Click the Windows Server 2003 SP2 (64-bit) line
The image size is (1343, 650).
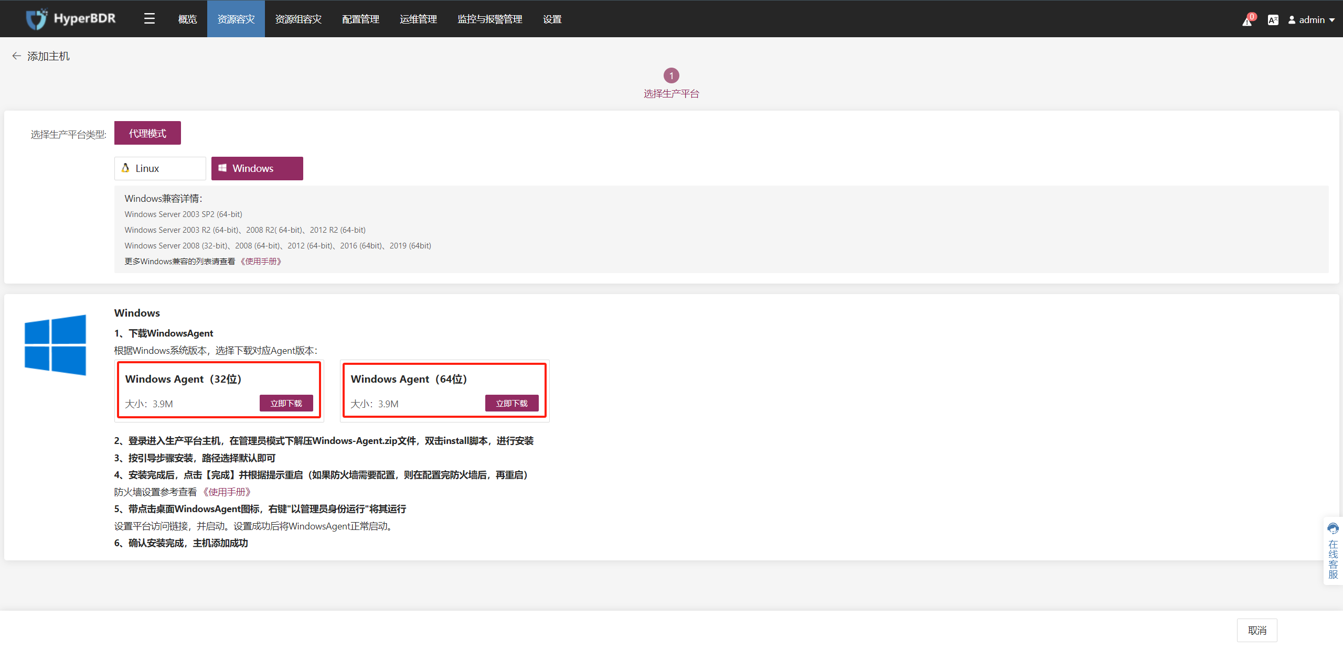click(183, 214)
